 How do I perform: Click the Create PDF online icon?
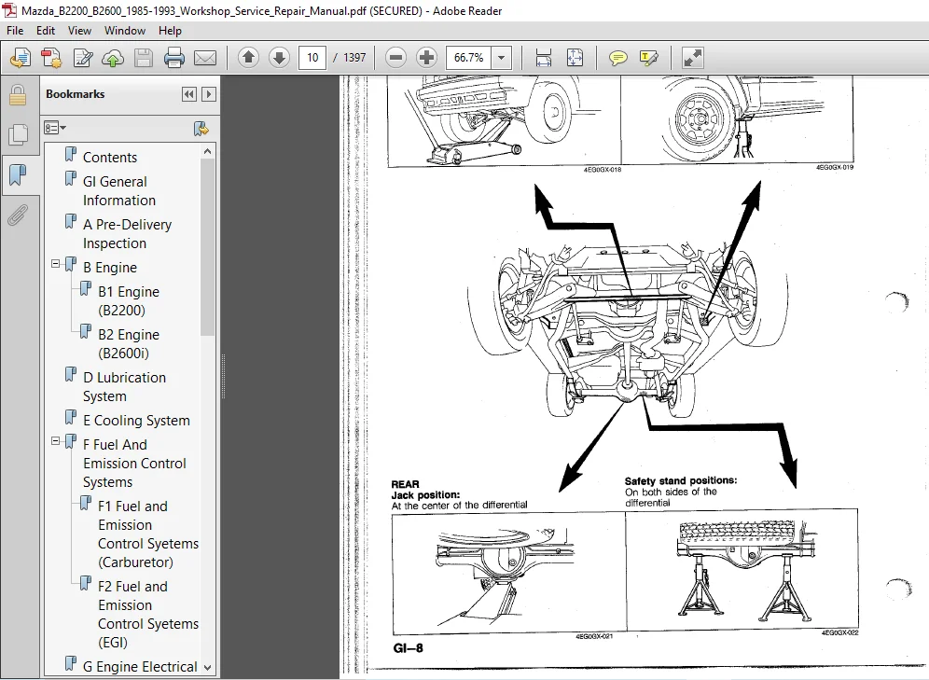[x=21, y=58]
